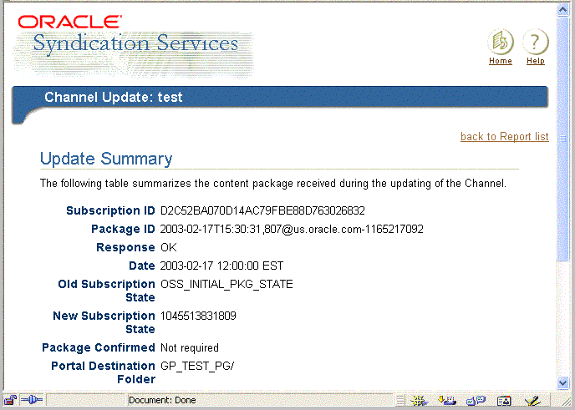
Task: Click the GP_TEST_PG/ folder value
Action: tap(197, 366)
